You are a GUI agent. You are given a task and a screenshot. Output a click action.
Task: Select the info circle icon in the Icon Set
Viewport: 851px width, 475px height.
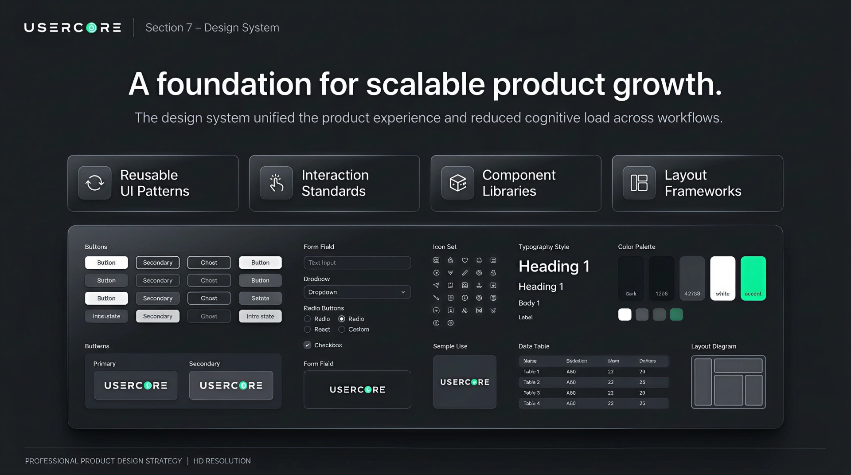[465, 298]
